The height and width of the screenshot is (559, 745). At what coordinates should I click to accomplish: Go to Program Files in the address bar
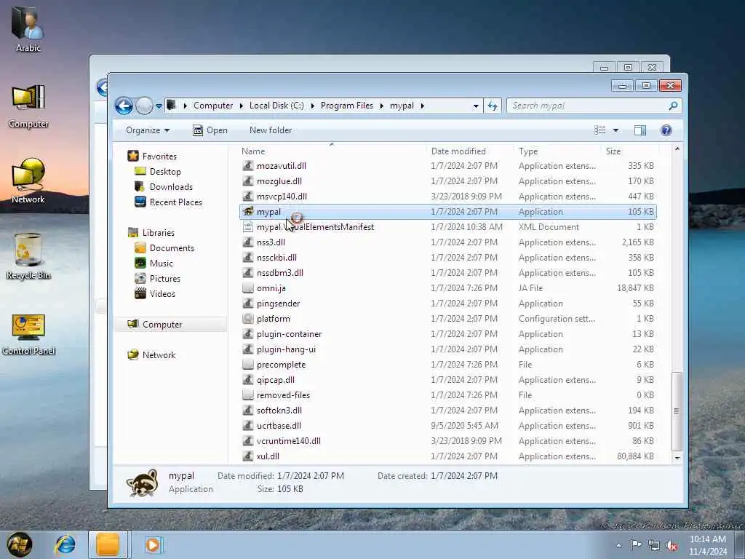click(347, 106)
